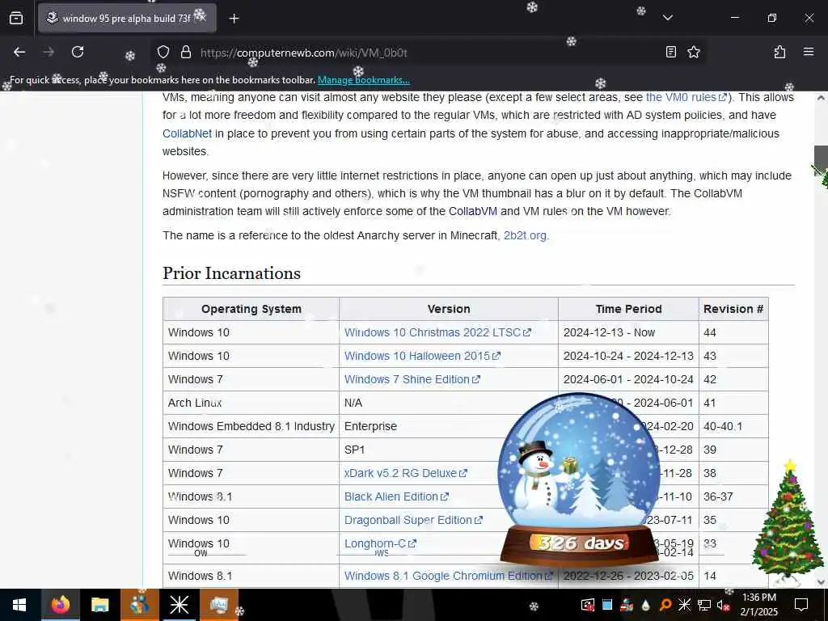Click the Prior Incarnations heading
The height and width of the screenshot is (621, 828).
click(x=231, y=273)
